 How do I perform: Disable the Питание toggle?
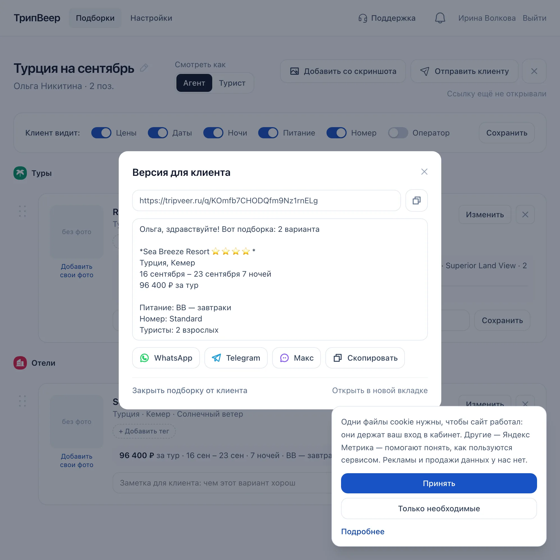point(268,133)
